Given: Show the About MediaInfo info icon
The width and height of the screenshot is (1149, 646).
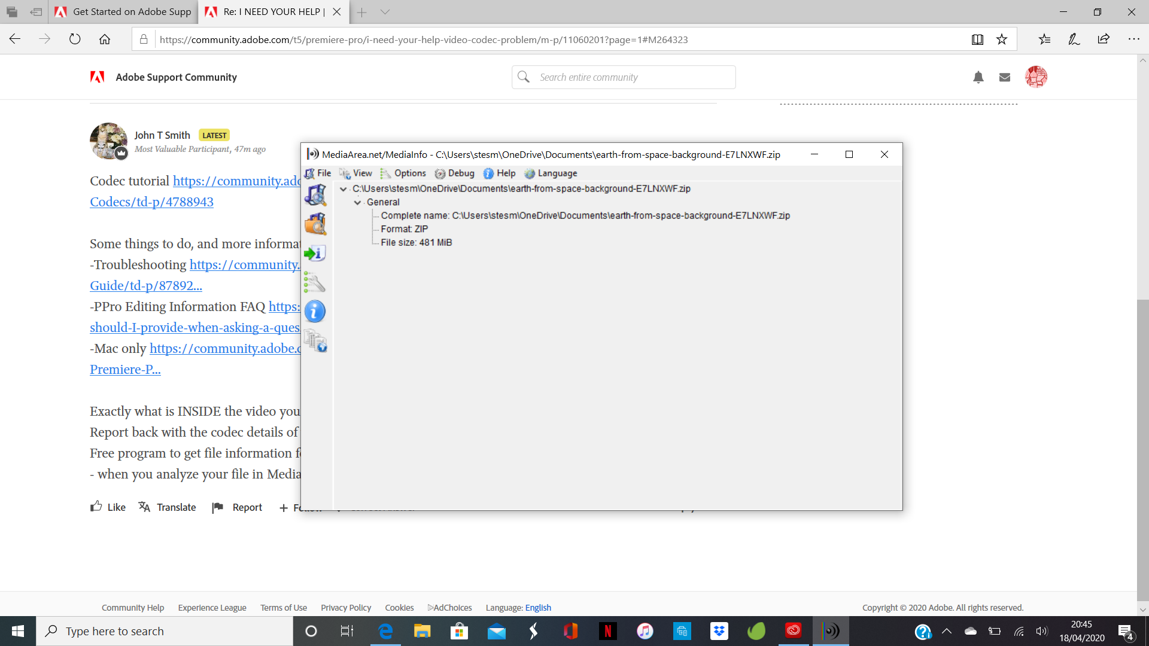Looking at the screenshot, I should (x=315, y=311).
